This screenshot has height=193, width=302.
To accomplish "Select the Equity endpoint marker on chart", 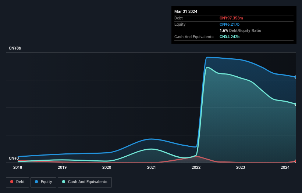I will (296, 77).
